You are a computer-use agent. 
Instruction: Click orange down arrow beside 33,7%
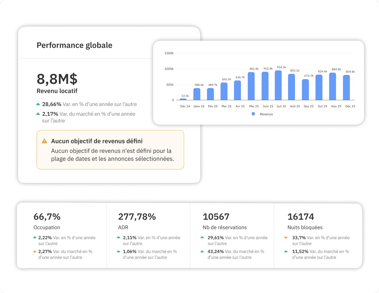pyautogui.click(x=286, y=238)
